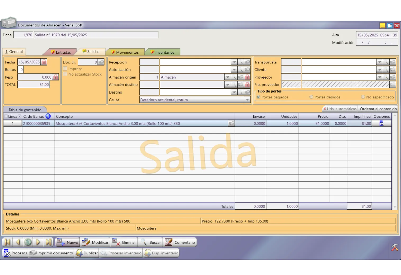Open line options icon in Opciones column
This screenshot has height=275, width=401.
coord(381,123)
